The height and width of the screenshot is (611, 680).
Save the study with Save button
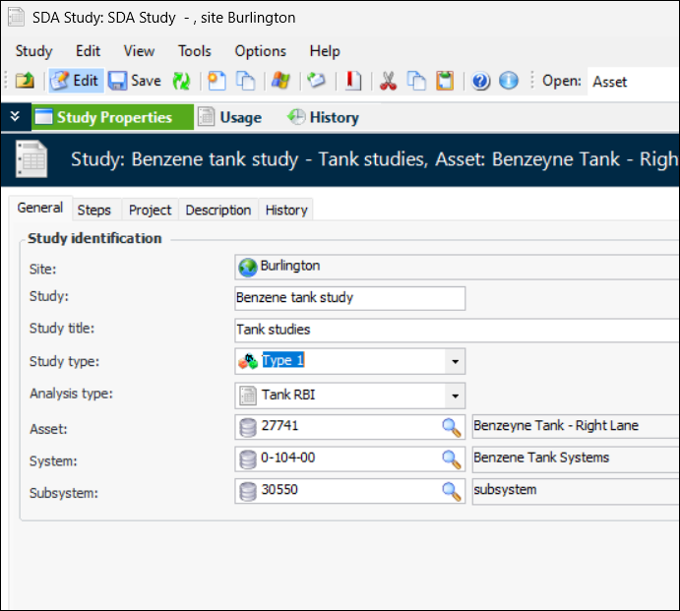click(x=135, y=81)
